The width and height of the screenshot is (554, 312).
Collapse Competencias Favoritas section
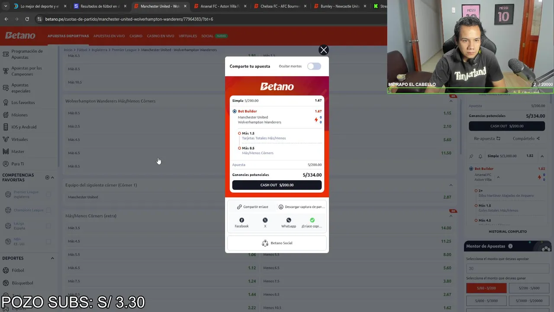point(52,177)
